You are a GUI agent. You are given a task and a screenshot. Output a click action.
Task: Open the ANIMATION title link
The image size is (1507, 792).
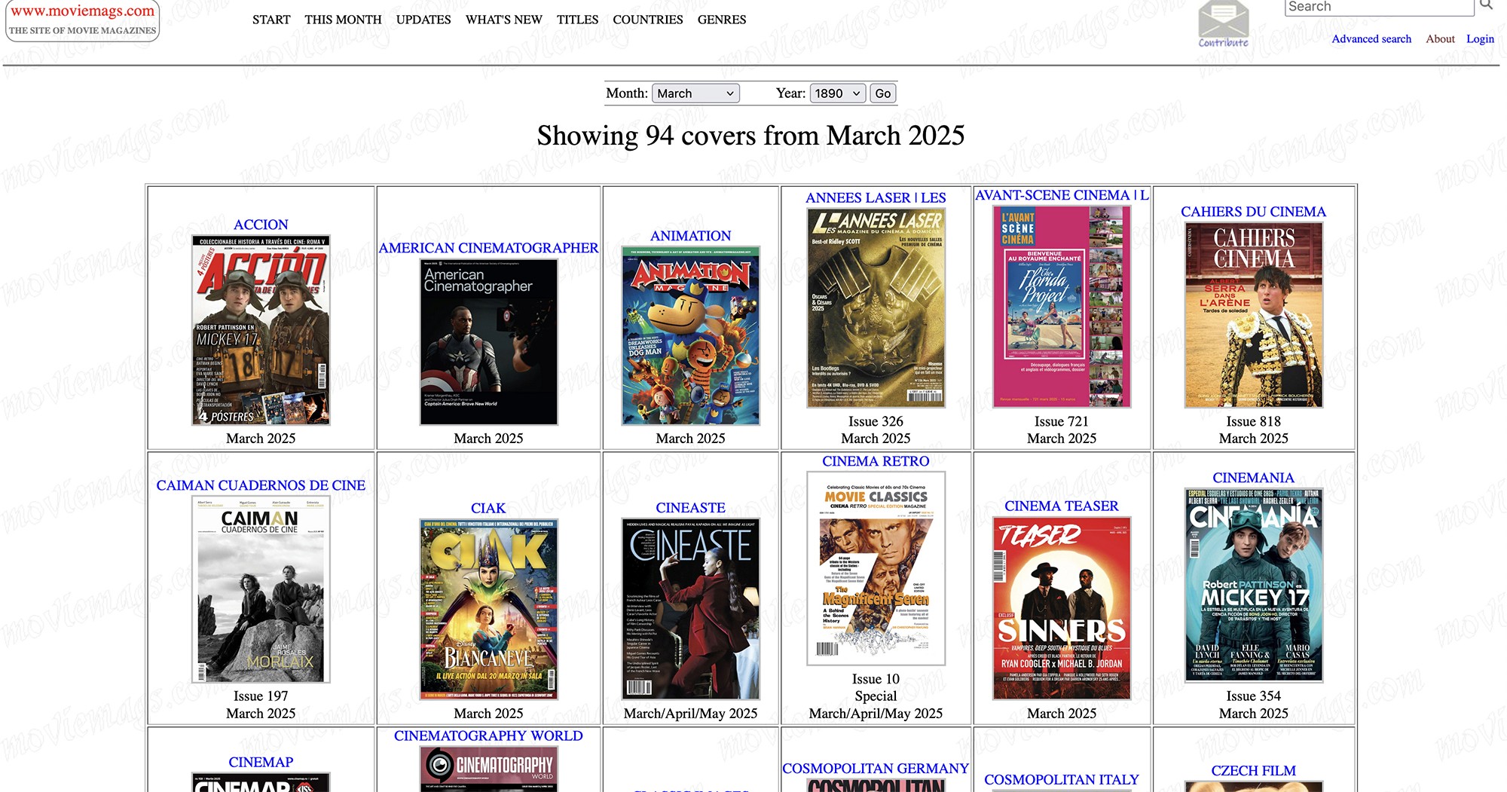coord(690,236)
